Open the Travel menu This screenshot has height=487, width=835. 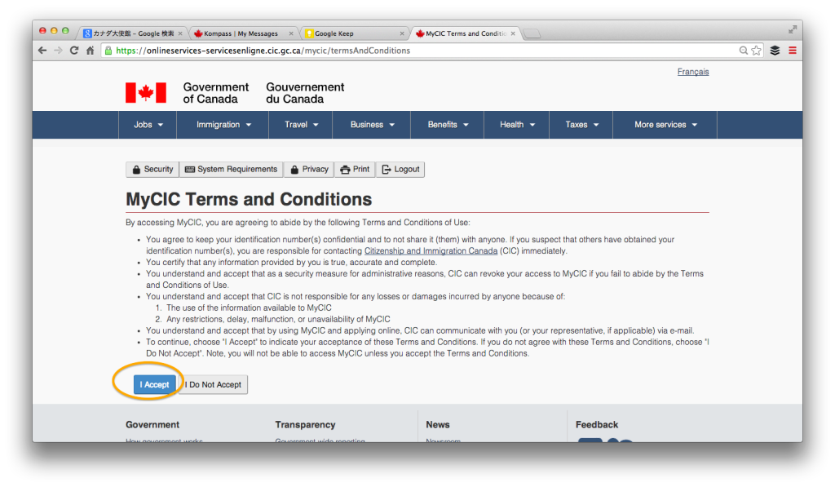click(302, 125)
